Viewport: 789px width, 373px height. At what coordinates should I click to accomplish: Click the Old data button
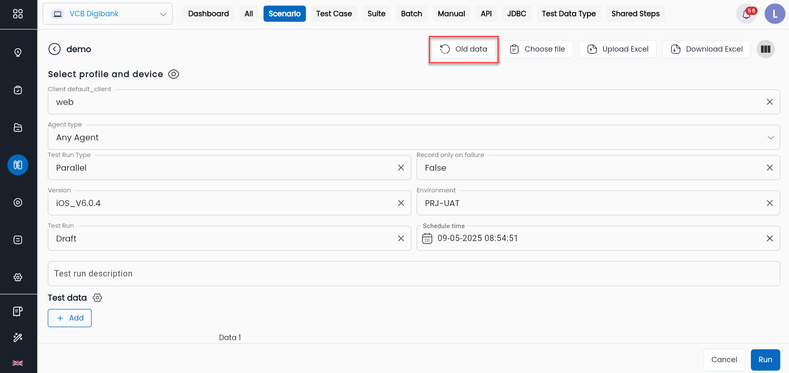click(463, 49)
